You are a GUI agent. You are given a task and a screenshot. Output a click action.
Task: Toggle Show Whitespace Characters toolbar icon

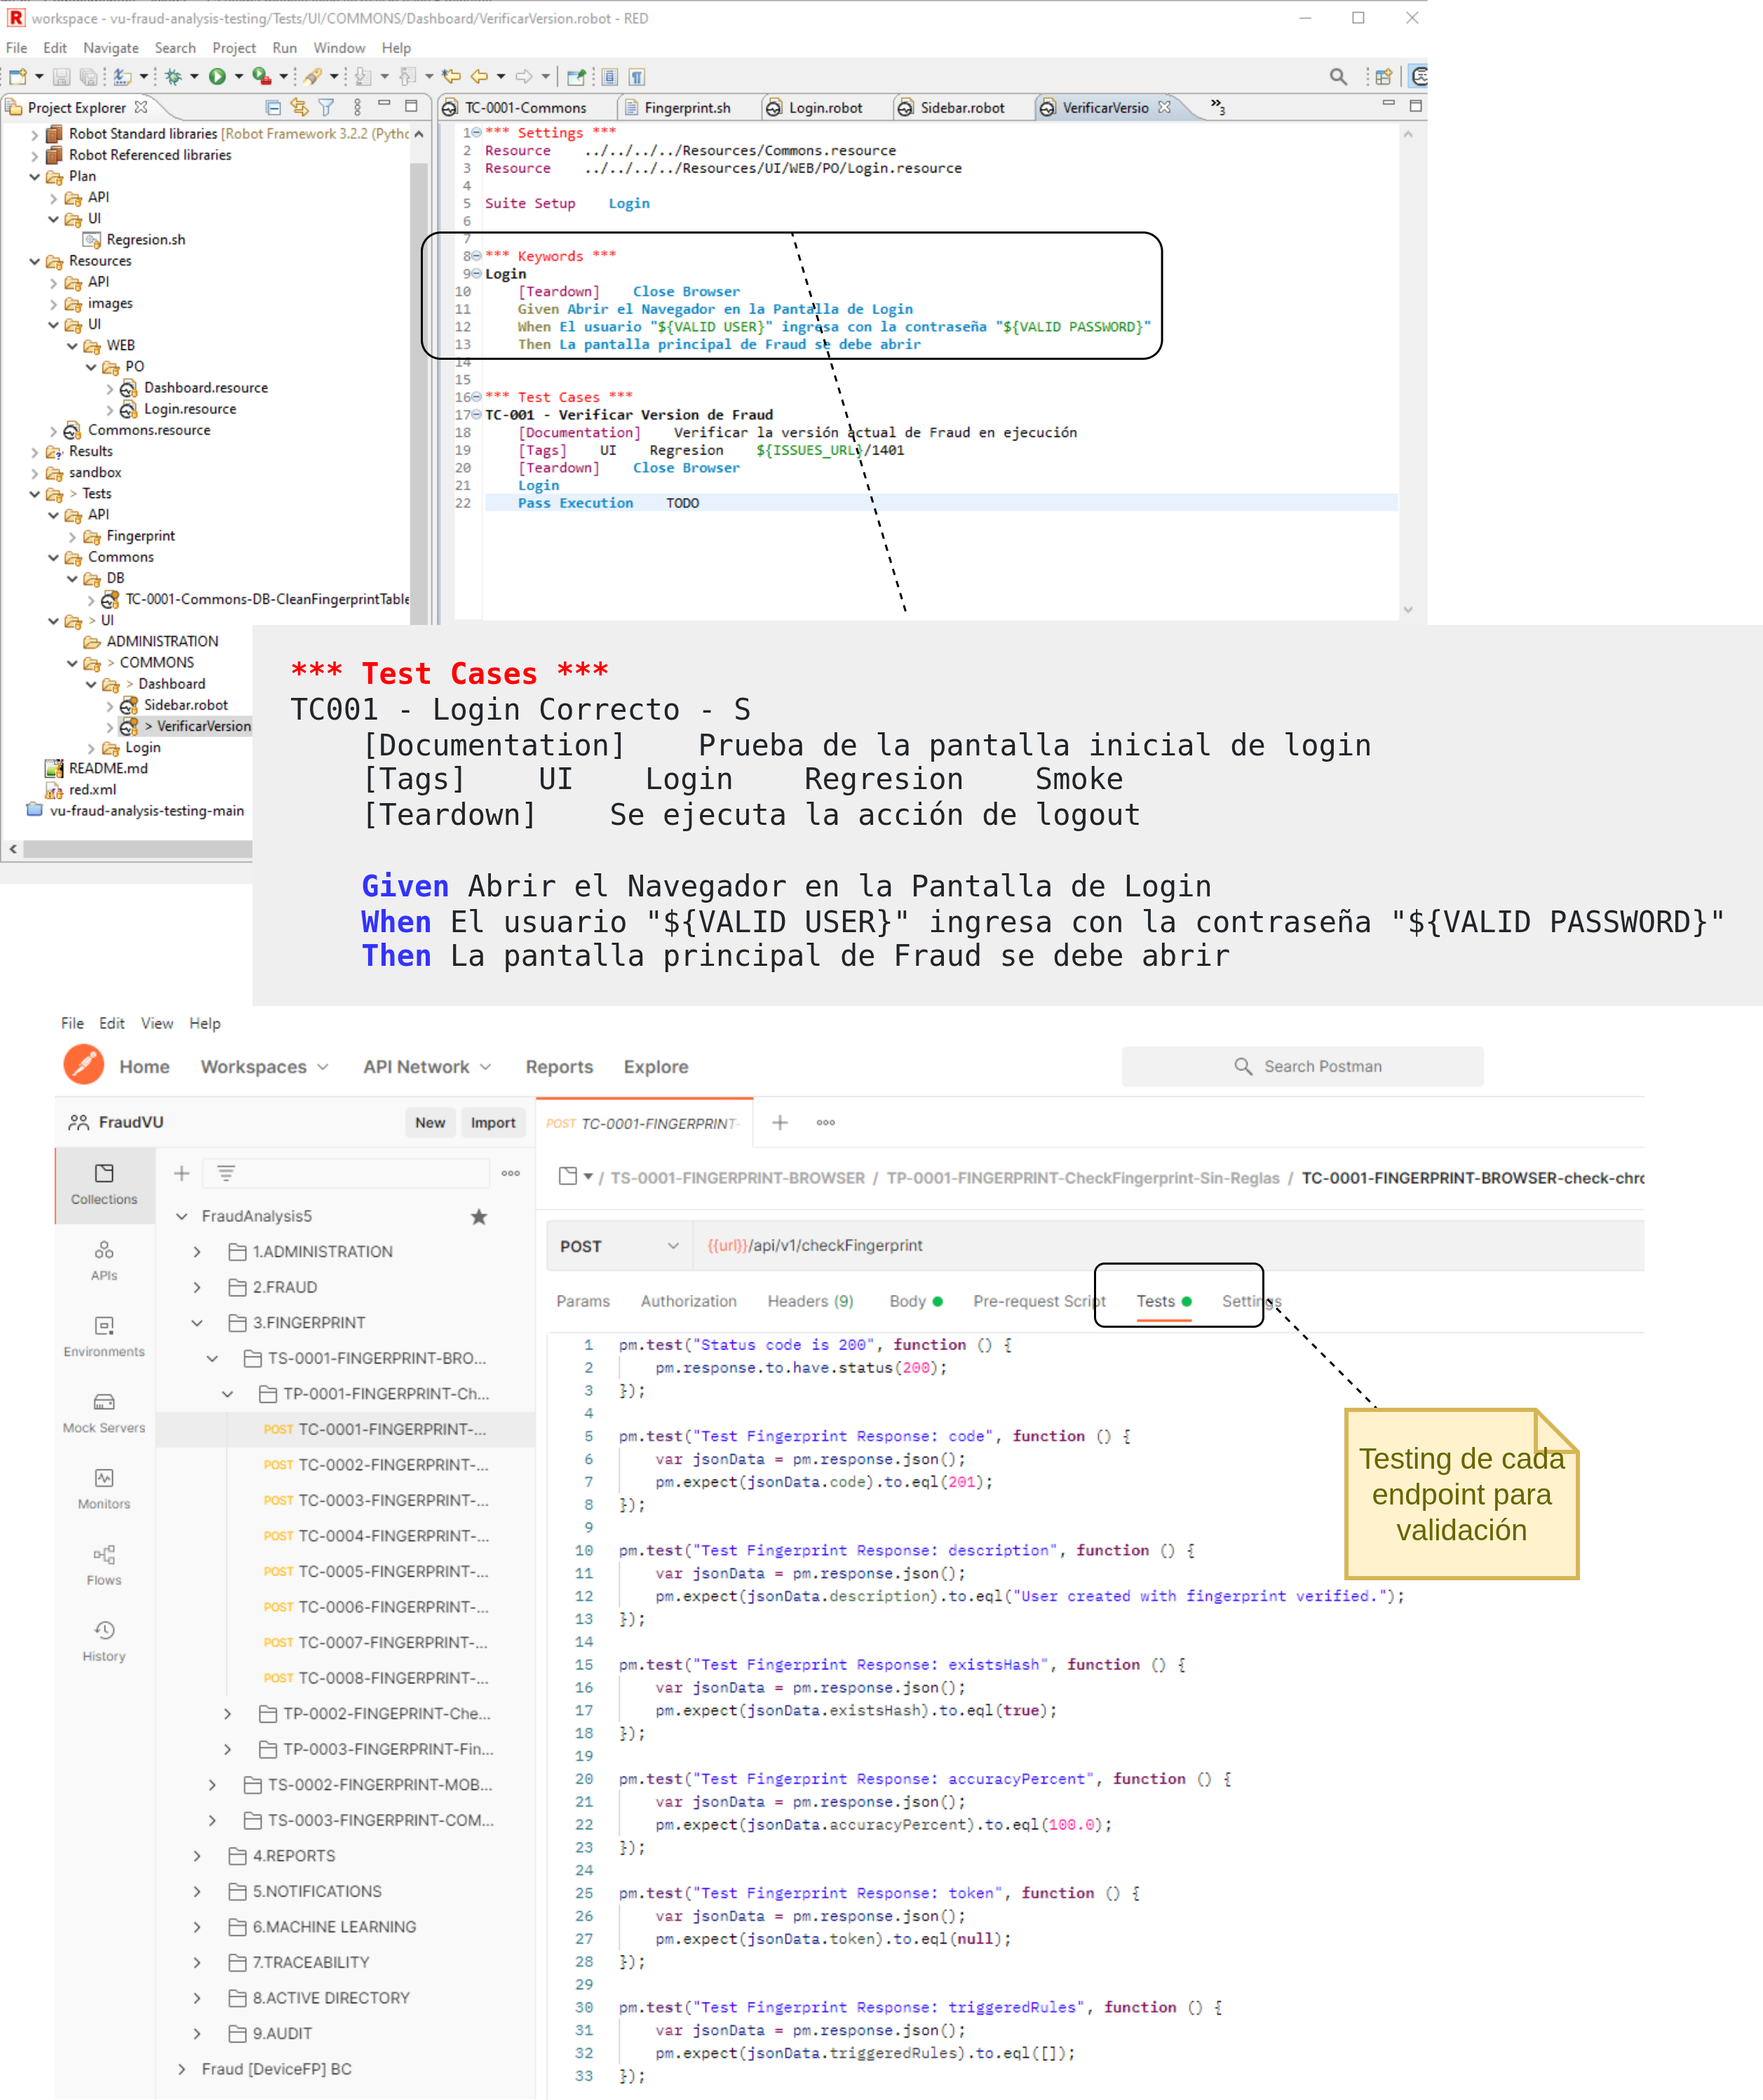click(637, 77)
